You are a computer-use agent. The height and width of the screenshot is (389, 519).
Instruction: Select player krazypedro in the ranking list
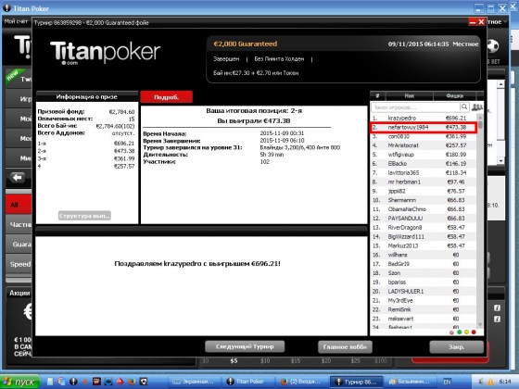(424, 119)
